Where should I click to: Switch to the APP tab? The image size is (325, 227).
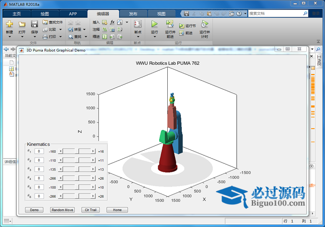click(73, 14)
